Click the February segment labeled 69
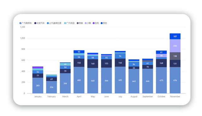Viewport: 202px width, 116px height. [x=51, y=79]
